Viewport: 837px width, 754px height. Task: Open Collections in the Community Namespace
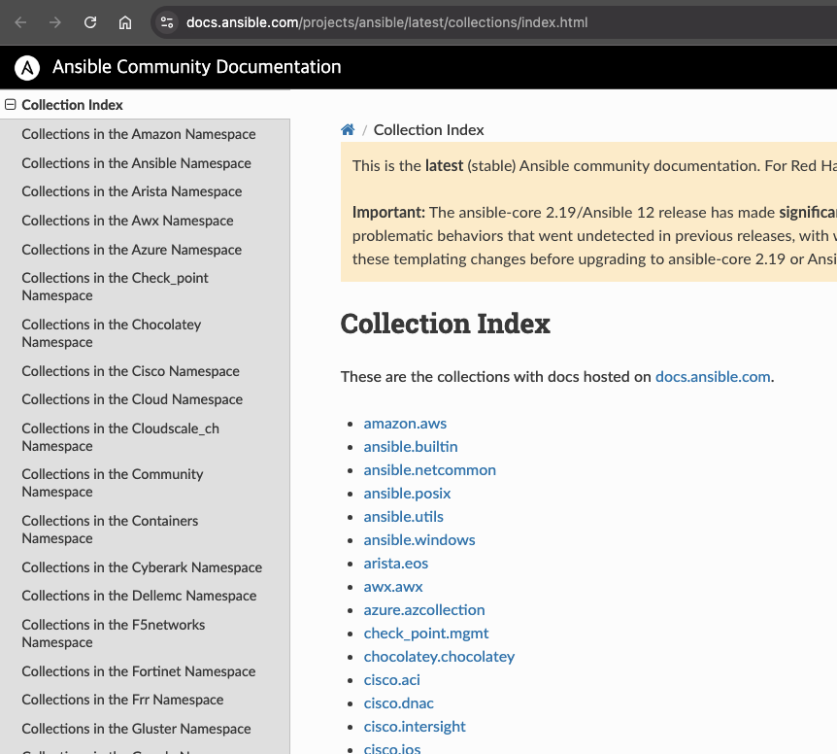113,483
